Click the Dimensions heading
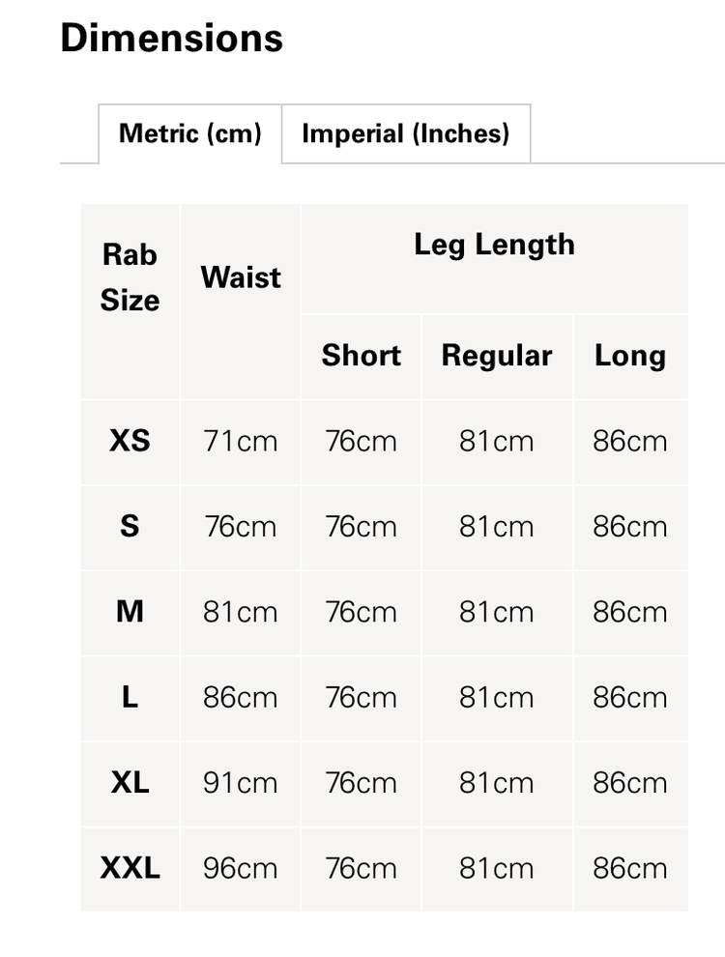The width and height of the screenshot is (725, 957). click(171, 39)
